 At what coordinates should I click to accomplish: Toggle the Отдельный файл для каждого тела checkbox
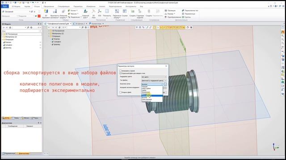coord(120,73)
